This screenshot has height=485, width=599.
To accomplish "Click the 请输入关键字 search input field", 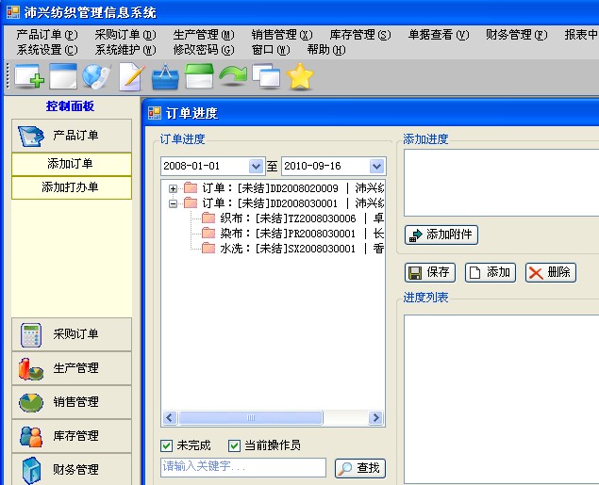I will coord(243,467).
